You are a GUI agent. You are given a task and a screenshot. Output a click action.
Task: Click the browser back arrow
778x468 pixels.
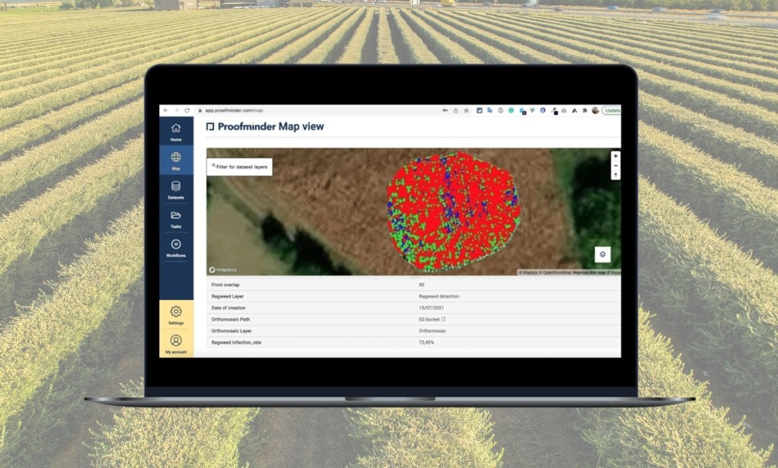click(166, 110)
